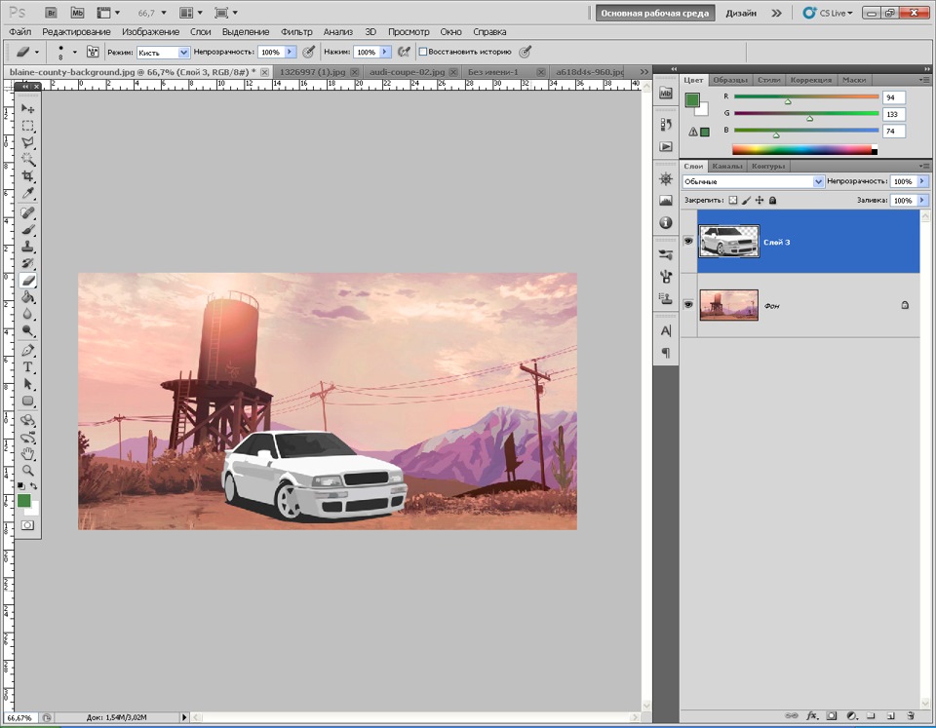The width and height of the screenshot is (936, 728).
Task: Open the Paragraph panel icon
Action: tap(666, 353)
